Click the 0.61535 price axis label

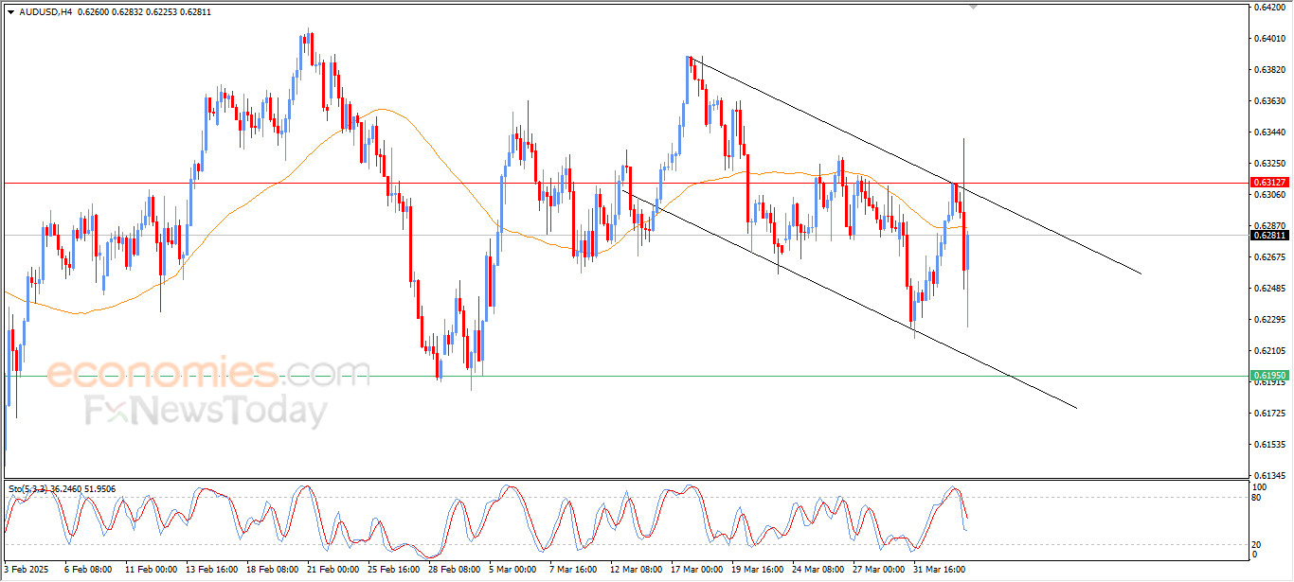tap(1269, 444)
